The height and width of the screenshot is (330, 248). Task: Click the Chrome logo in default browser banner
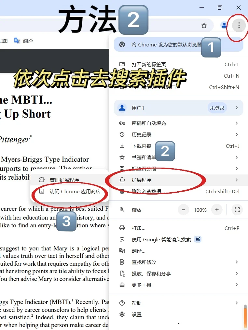point(122,44)
